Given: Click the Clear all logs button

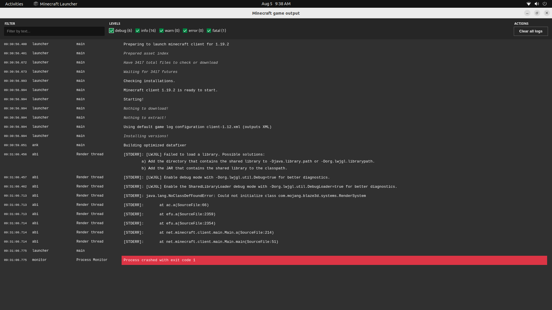Looking at the screenshot, I should tap(530, 31).
